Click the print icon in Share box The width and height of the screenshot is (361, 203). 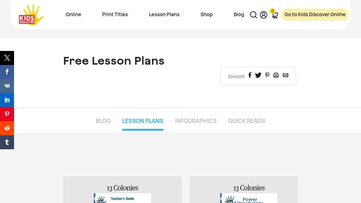pos(276,75)
